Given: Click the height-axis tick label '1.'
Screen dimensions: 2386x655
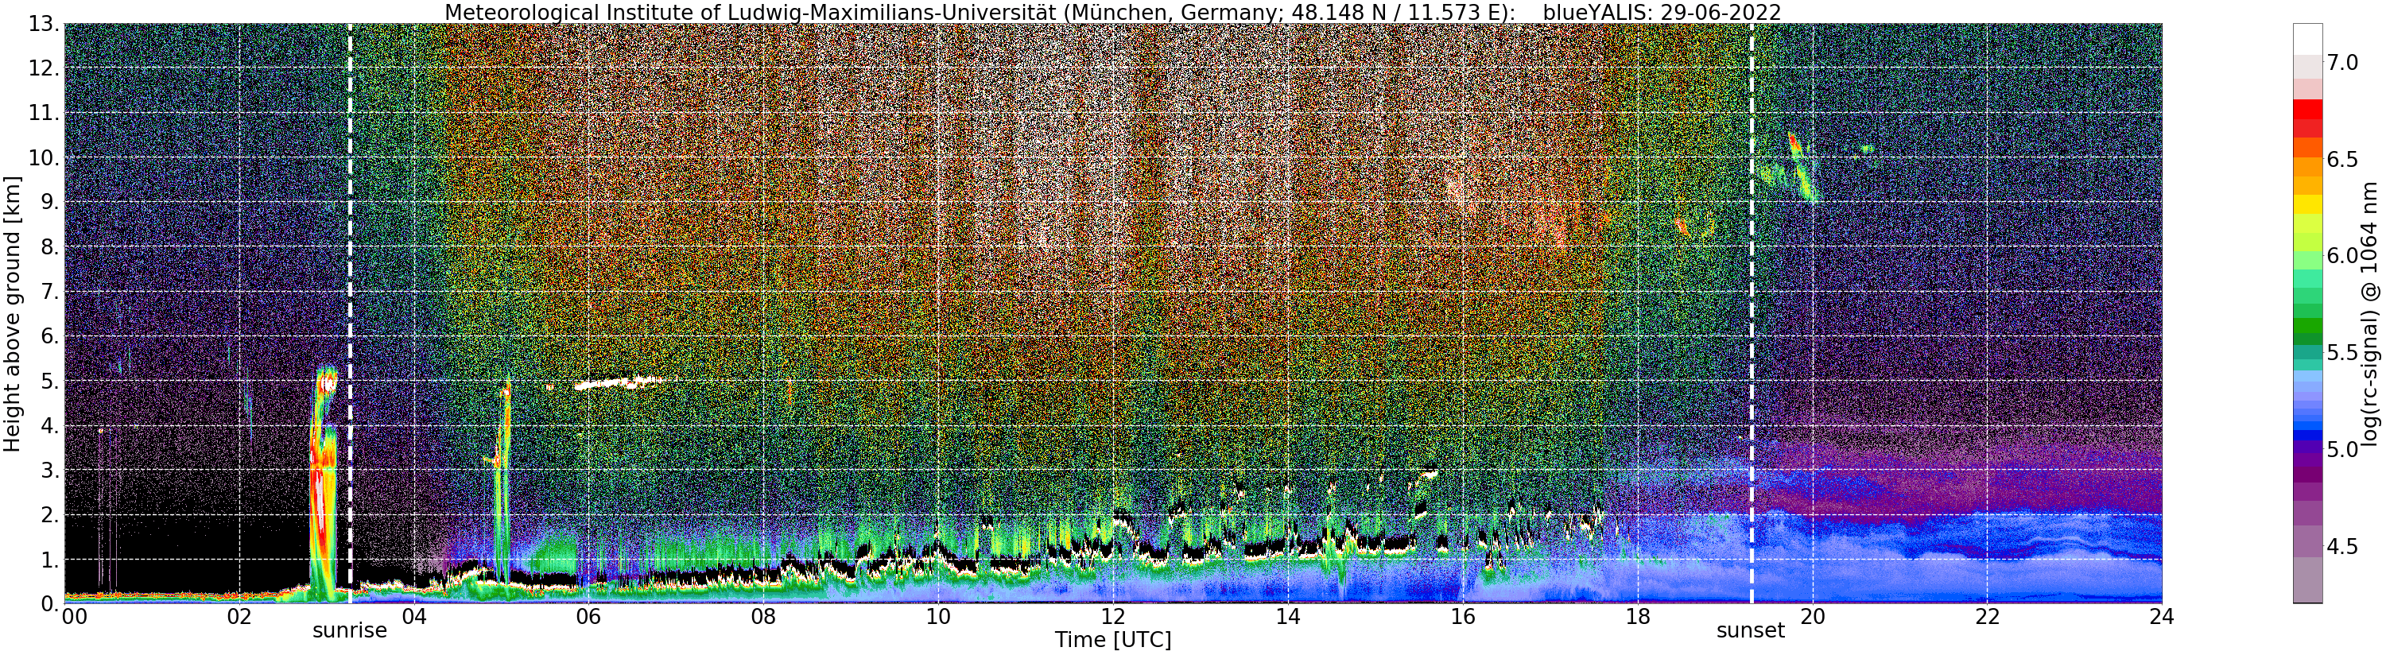Looking at the screenshot, I should pyautogui.click(x=50, y=559).
